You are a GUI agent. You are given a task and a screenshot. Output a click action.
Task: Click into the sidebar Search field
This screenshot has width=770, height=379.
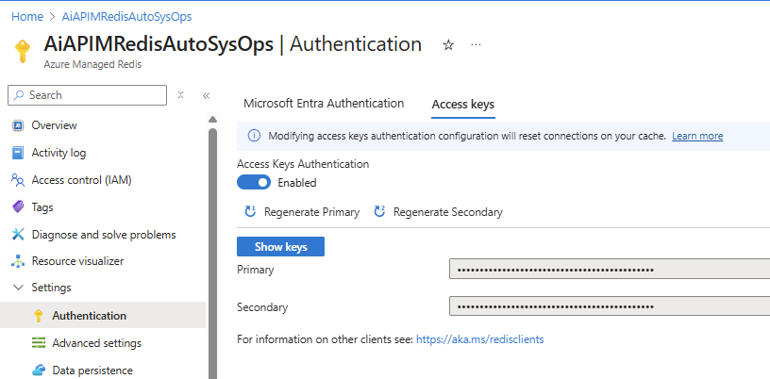[x=88, y=95]
